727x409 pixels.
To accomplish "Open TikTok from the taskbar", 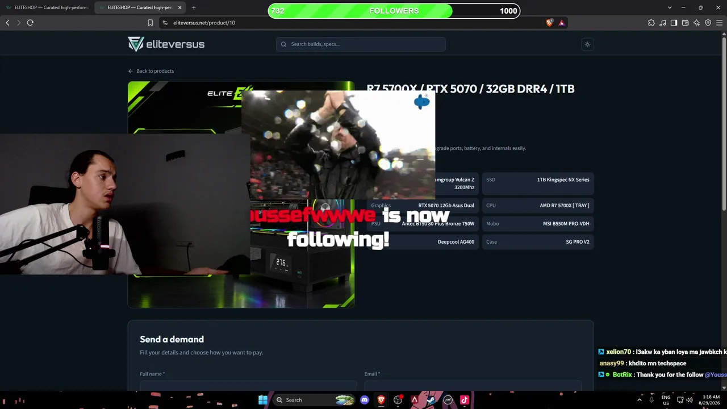I will (x=464, y=400).
